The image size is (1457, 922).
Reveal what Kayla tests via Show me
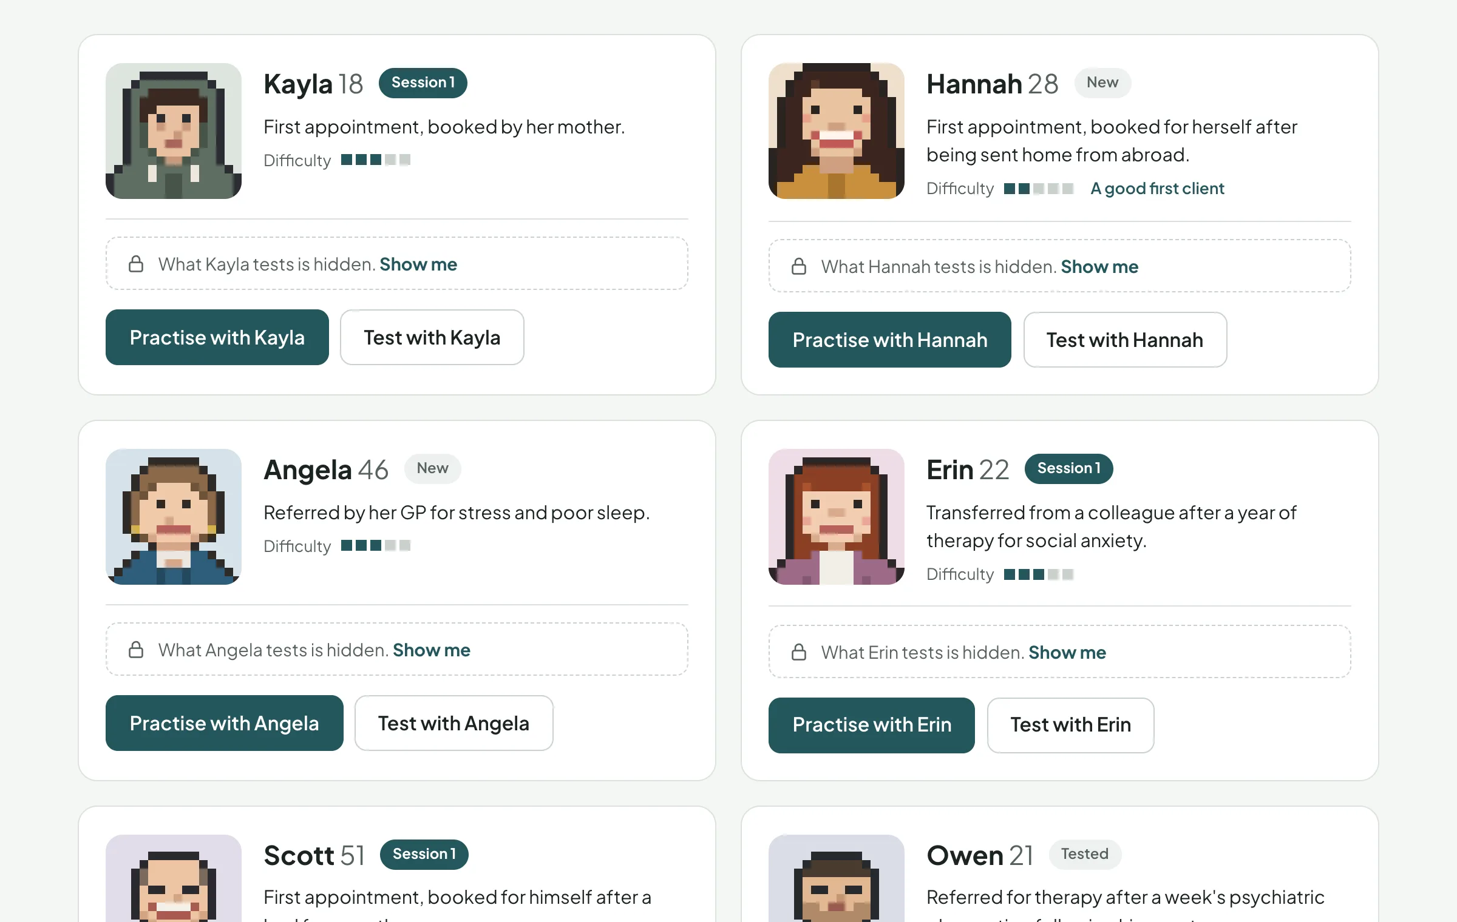tap(418, 264)
